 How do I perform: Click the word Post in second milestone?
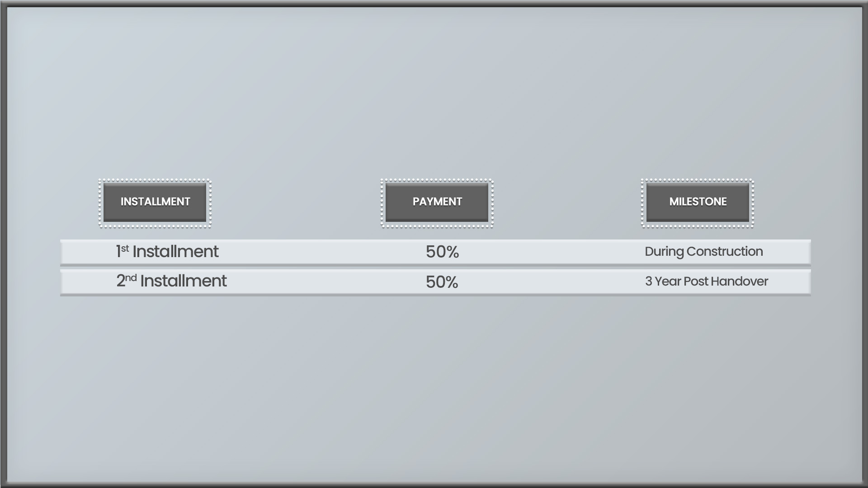pyautogui.click(x=696, y=281)
